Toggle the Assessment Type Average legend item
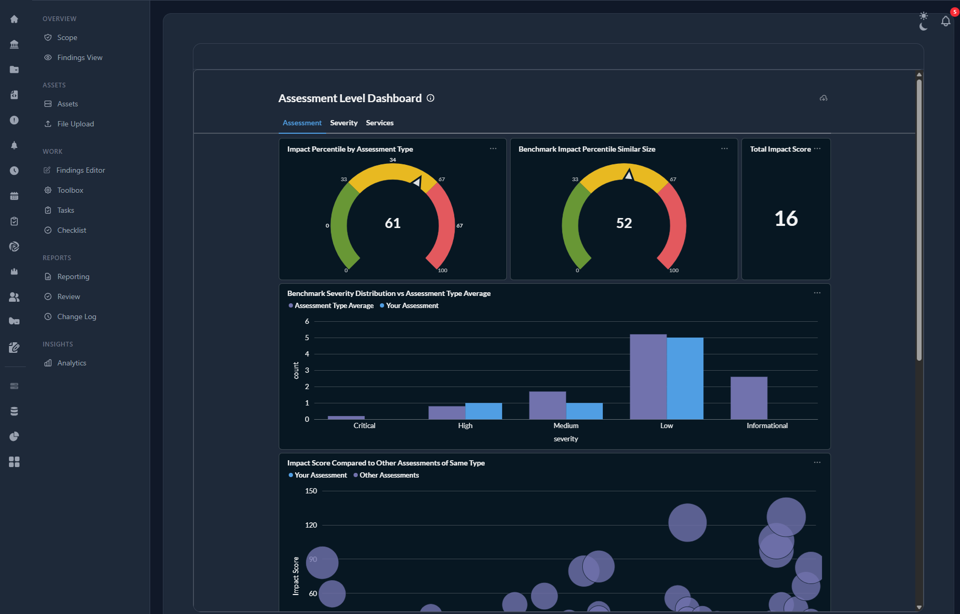 (x=331, y=305)
